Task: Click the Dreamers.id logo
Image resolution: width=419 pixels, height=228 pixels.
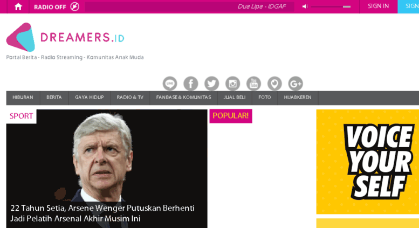Action: 65,37
